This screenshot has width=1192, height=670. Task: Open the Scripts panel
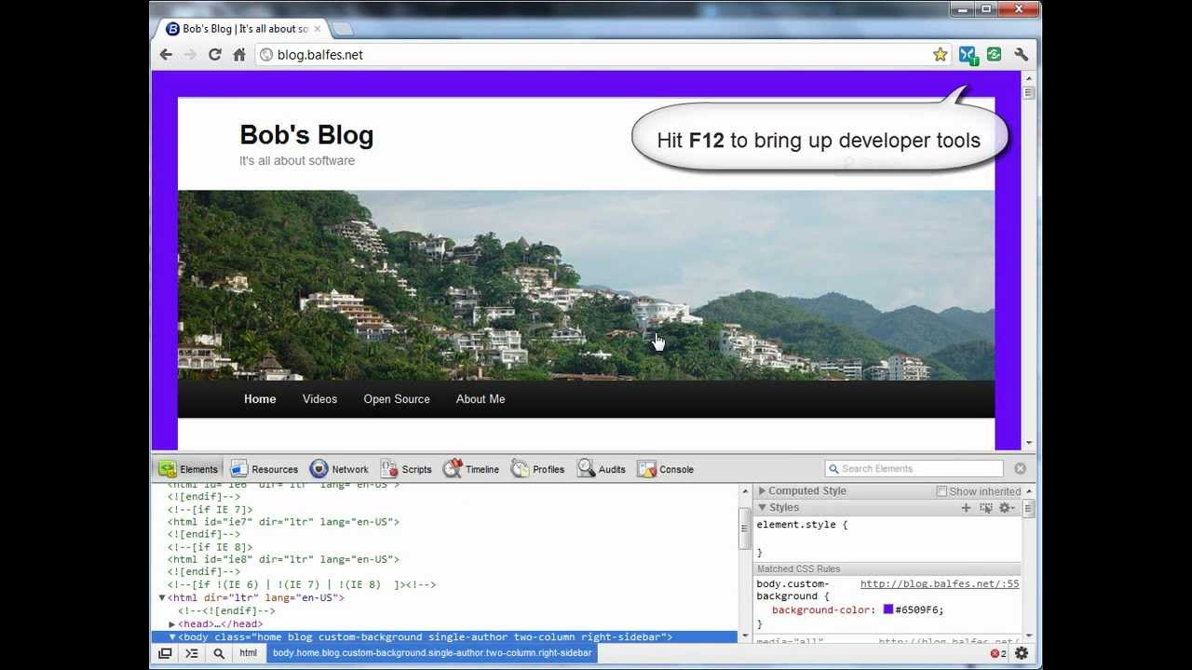click(x=406, y=469)
